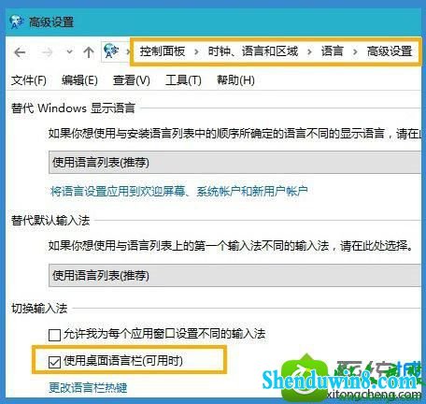Select 时钟、语言和区域 breadcrumb item

pyautogui.click(x=253, y=51)
